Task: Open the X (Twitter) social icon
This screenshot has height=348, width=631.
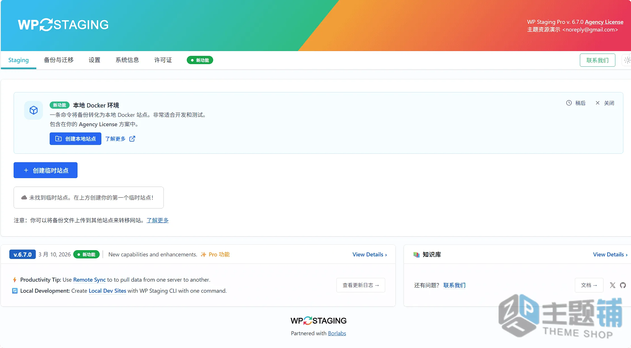Action: (x=613, y=285)
